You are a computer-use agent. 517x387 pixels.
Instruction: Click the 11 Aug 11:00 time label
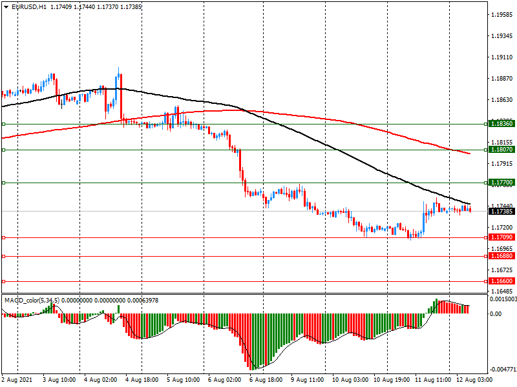pos(433,380)
